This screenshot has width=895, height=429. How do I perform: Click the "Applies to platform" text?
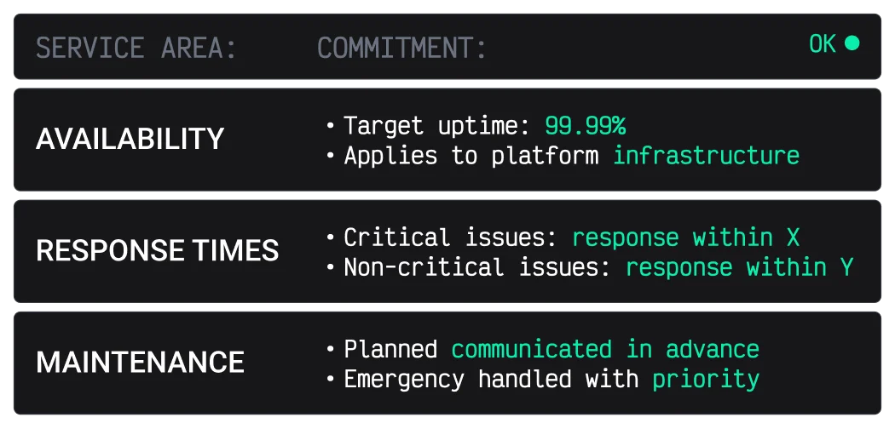[471, 156]
